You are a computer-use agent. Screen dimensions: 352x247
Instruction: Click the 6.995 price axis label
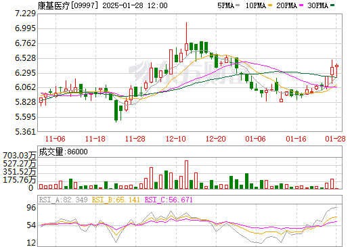(25, 28)
